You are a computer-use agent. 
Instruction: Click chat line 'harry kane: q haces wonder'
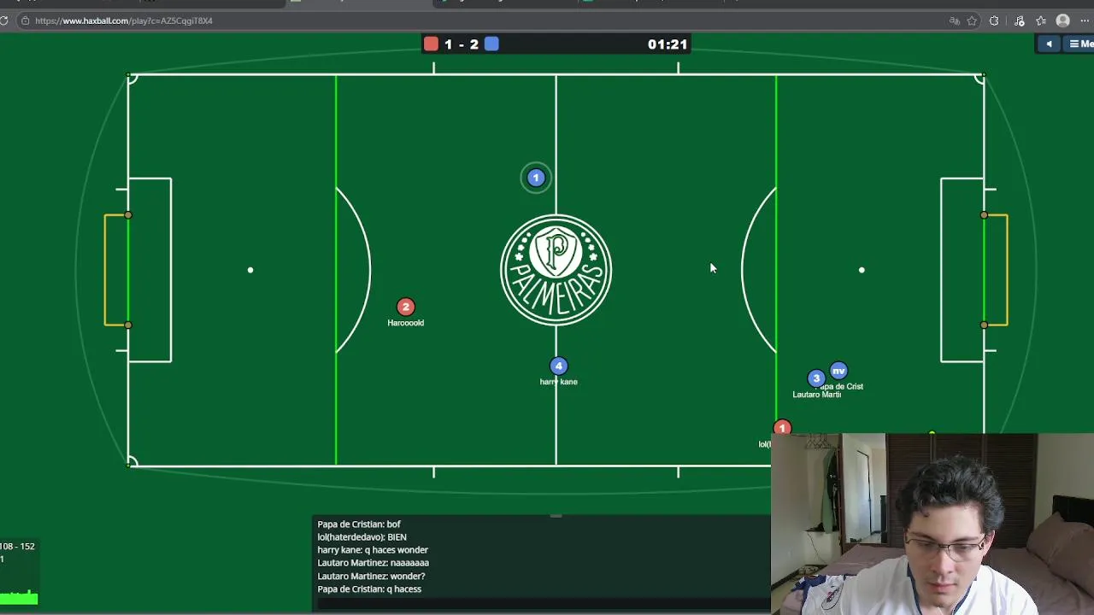(x=373, y=550)
